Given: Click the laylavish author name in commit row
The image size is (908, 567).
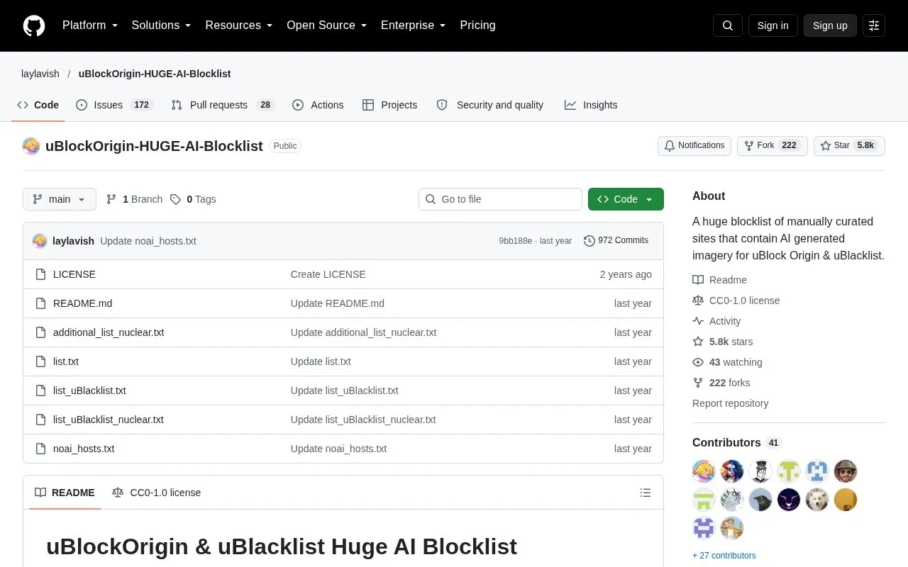Looking at the screenshot, I should click(x=73, y=241).
